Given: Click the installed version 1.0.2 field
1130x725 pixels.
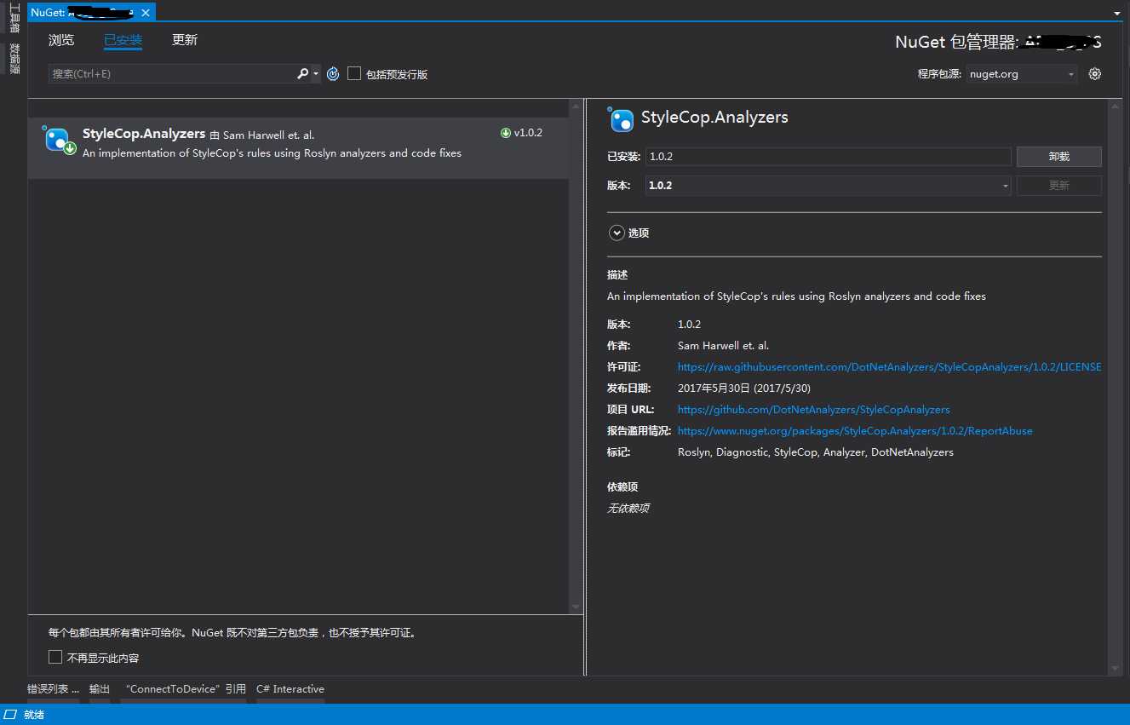Looking at the screenshot, I should [829, 157].
